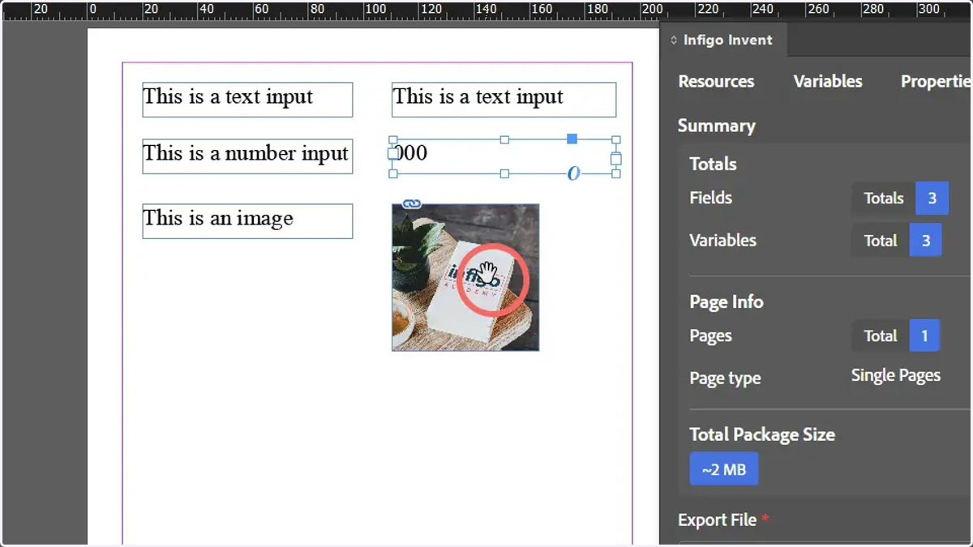
Task: Click the selected frame containing 000
Action: 504,156
